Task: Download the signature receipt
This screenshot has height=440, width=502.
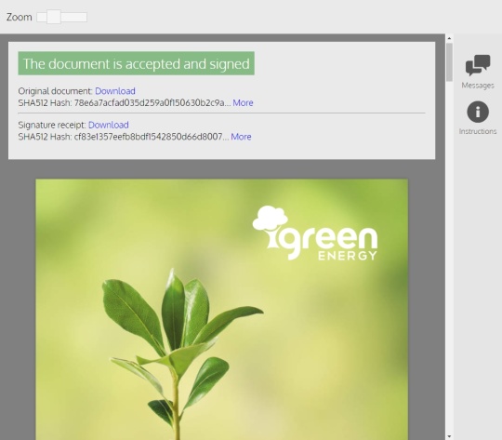Action: 109,125
